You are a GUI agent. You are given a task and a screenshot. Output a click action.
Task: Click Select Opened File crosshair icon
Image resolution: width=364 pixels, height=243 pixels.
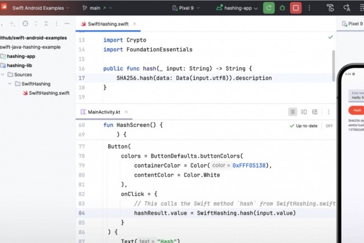[x=25, y=24]
